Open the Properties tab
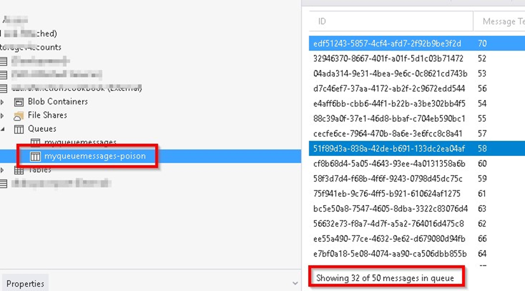The image size is (525, 291). tap(25, 283)
